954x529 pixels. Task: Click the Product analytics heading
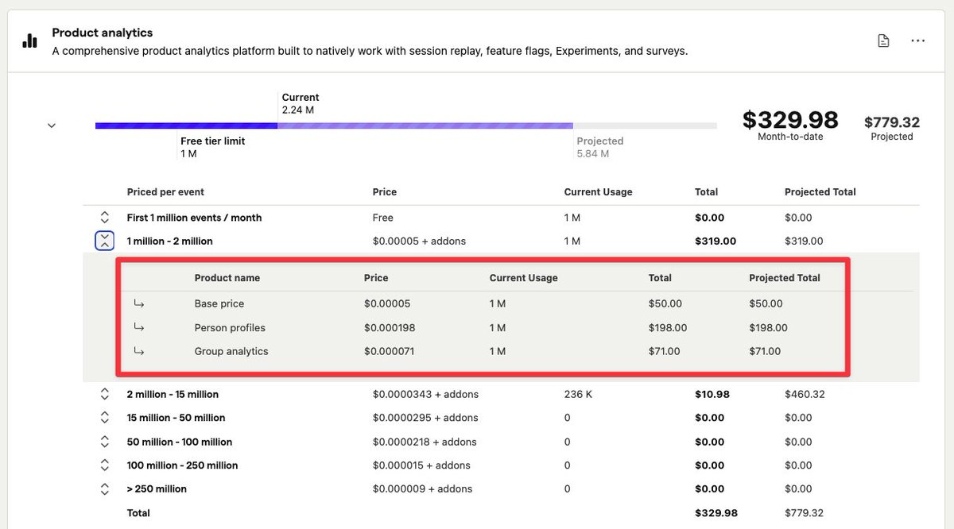[103, 33]
